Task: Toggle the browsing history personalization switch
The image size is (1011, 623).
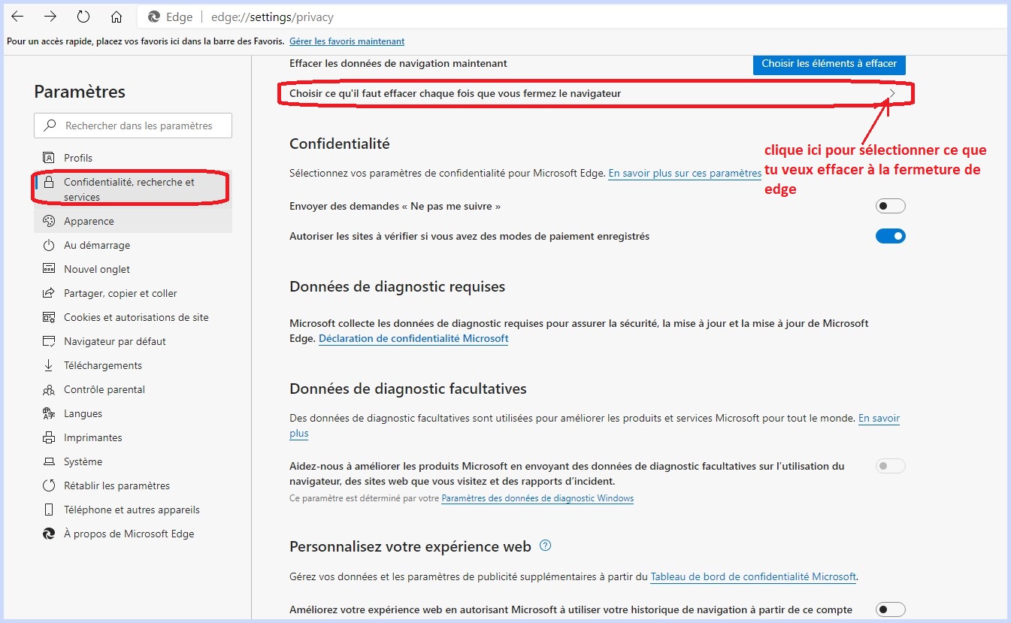Action: 891,609
